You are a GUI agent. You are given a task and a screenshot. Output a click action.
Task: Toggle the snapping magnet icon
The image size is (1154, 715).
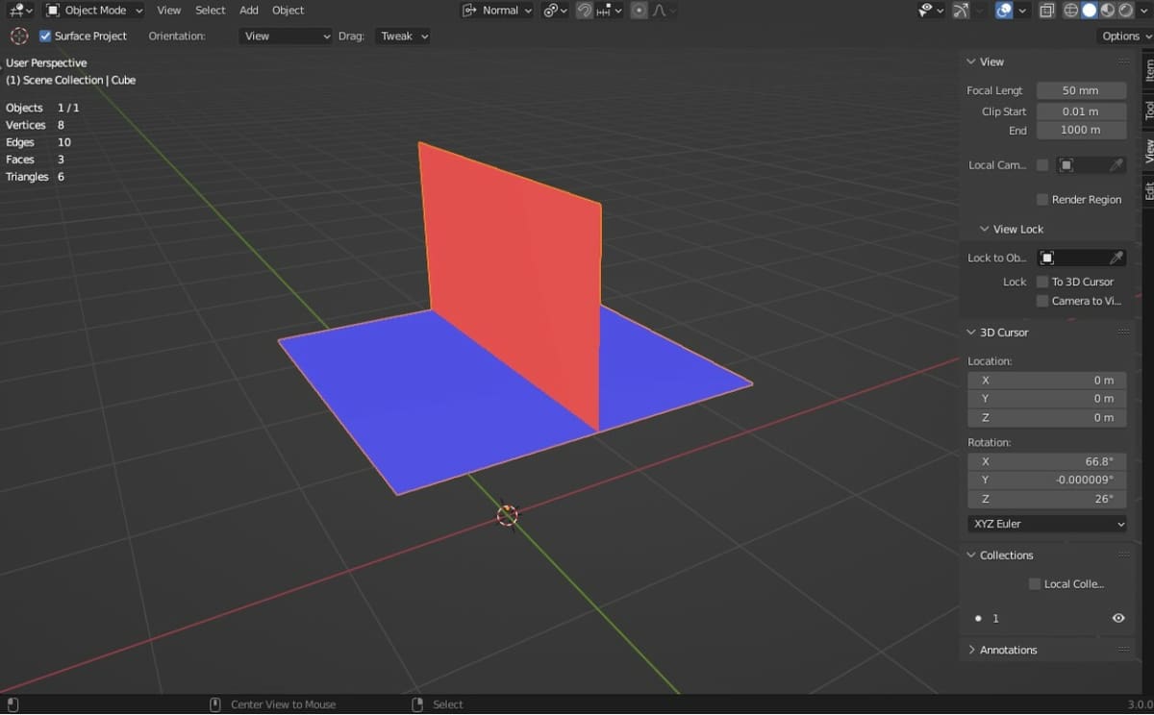[584, 10]
